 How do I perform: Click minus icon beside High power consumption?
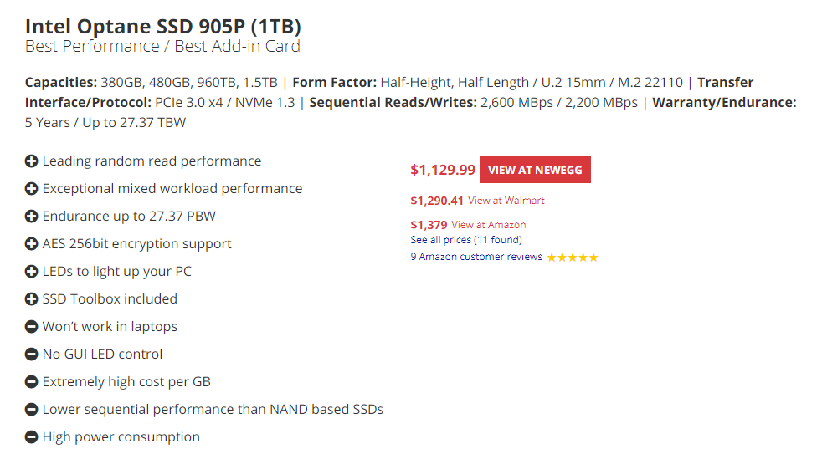pyautogui.click(x=32, y=437)
